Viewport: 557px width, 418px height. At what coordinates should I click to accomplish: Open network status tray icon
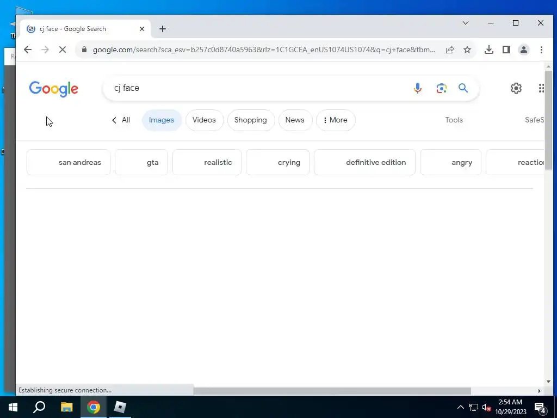click(474, 407)
